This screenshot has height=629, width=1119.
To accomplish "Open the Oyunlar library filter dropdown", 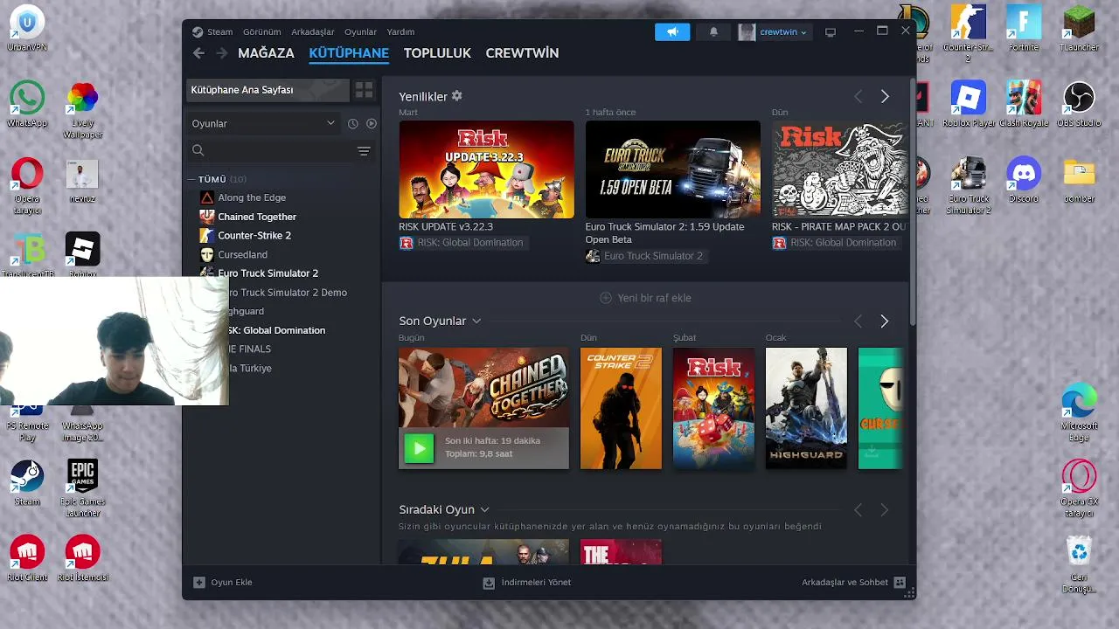I will (263, 124).
